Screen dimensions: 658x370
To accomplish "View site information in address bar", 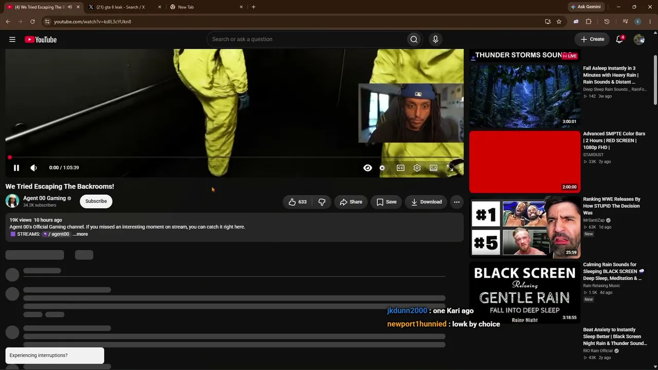I will (x=47, y=22).
